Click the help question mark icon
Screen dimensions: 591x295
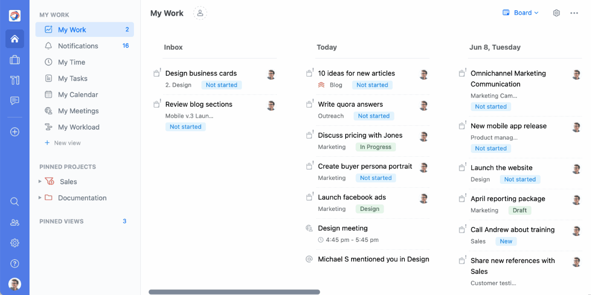[15, 264]
